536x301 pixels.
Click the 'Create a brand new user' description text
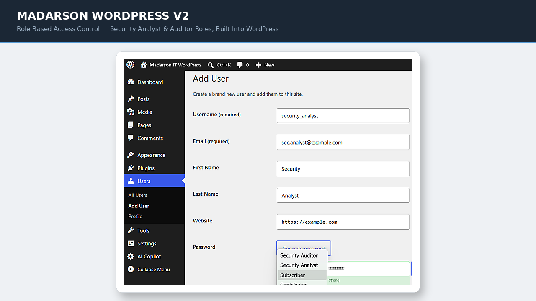click(247, 94)
